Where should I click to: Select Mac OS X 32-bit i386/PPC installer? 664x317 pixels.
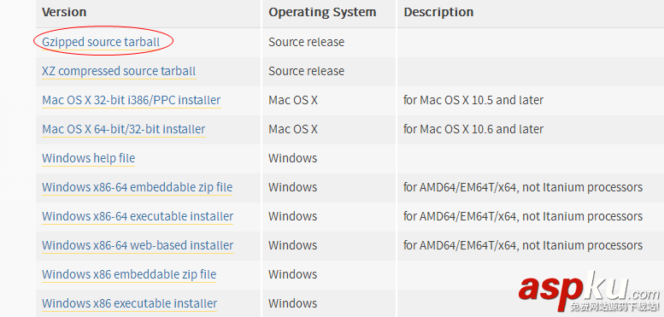click(132, 100)
